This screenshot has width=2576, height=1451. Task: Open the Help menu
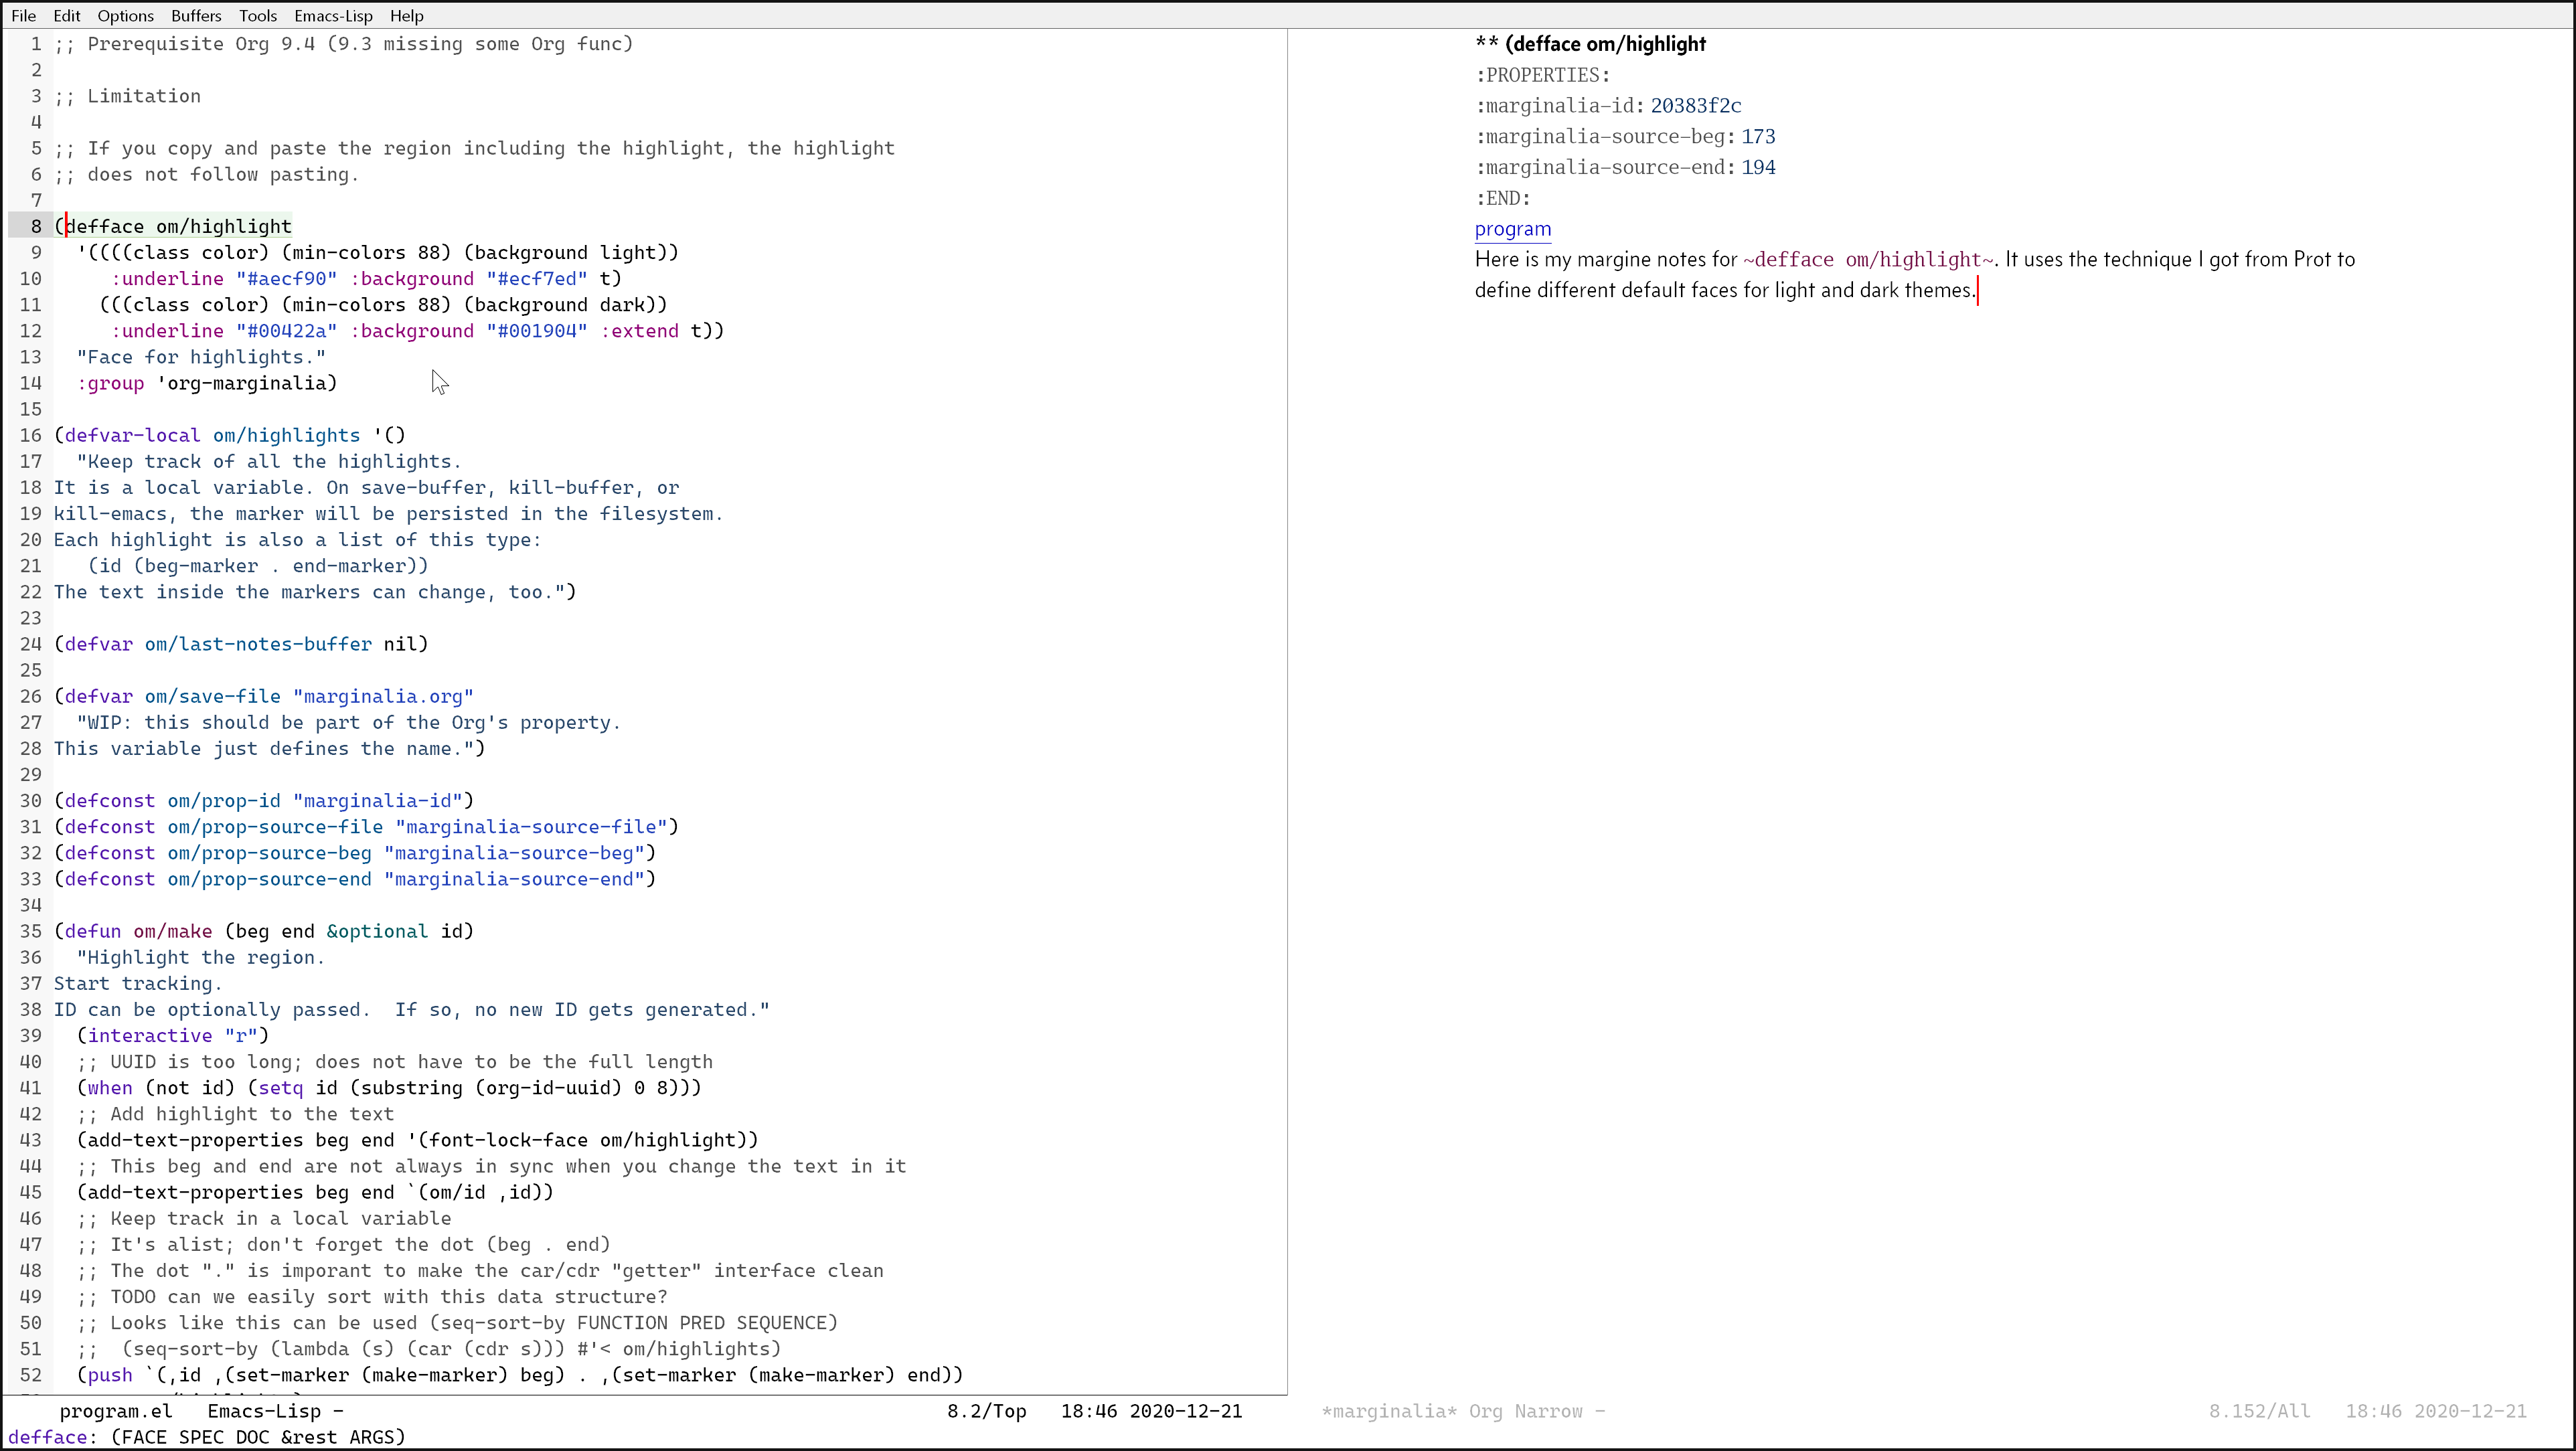pos(406,16)
